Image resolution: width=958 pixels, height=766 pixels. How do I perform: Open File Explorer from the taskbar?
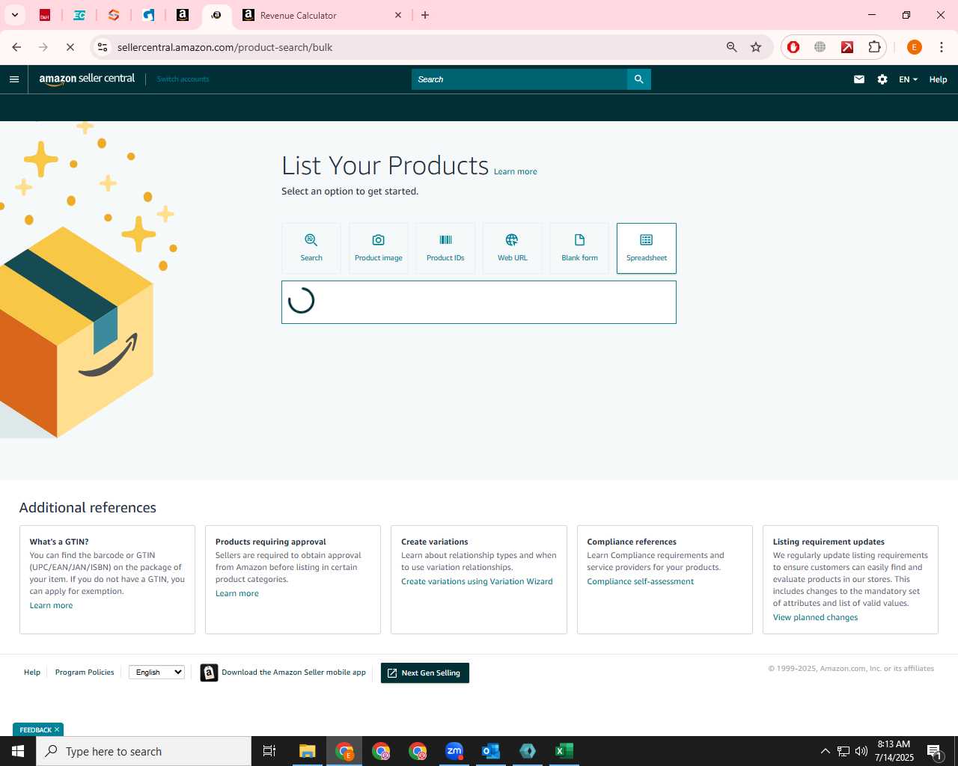click(308, 751)
